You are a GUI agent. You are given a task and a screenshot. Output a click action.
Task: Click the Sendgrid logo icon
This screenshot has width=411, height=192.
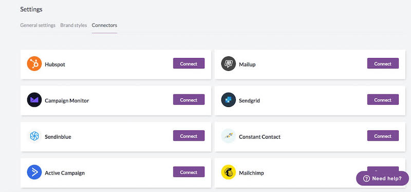(x=229, y=100)
